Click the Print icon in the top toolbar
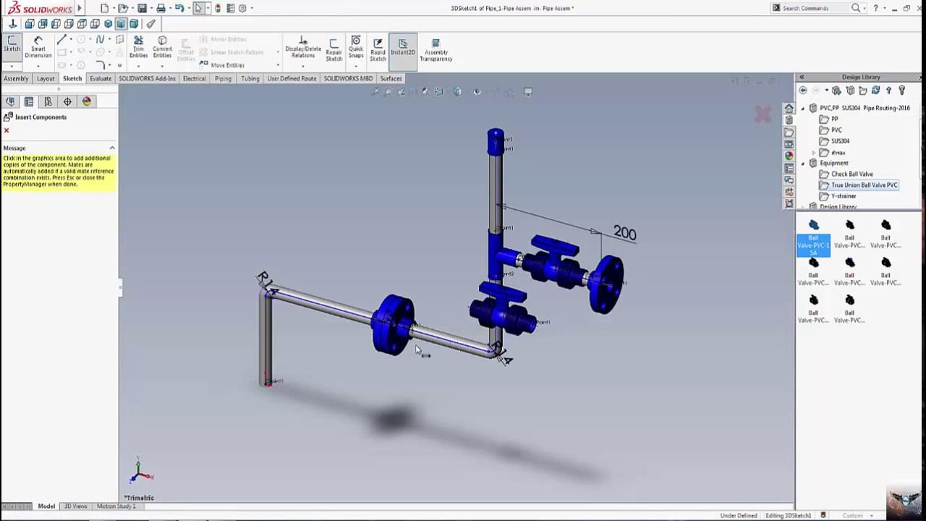Image resolution: width=926 pixels, height=521 pixels. tap(161, 8)
